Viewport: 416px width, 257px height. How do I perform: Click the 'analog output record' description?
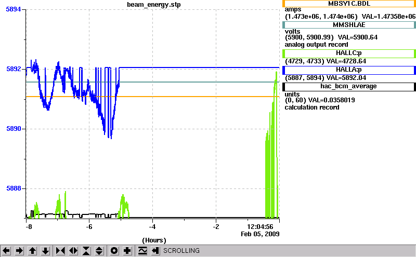(316, 45)
